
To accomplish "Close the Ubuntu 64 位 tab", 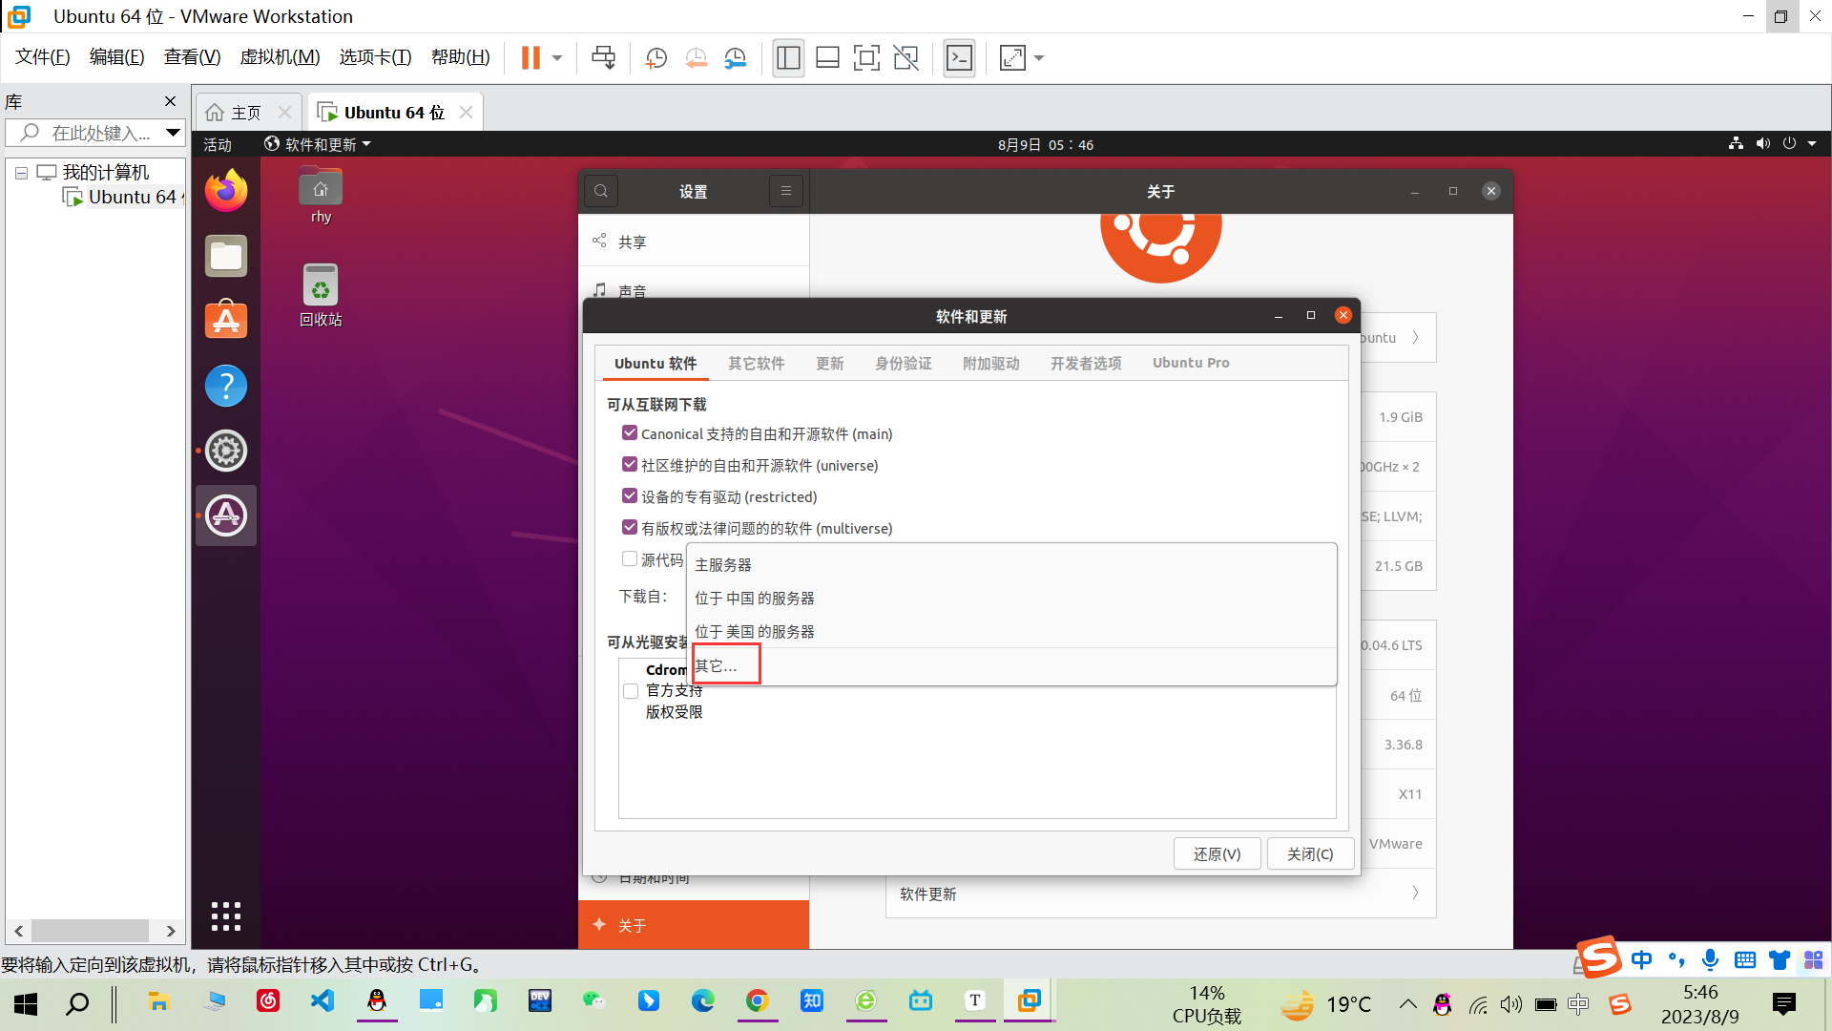I will coord(466,112).
